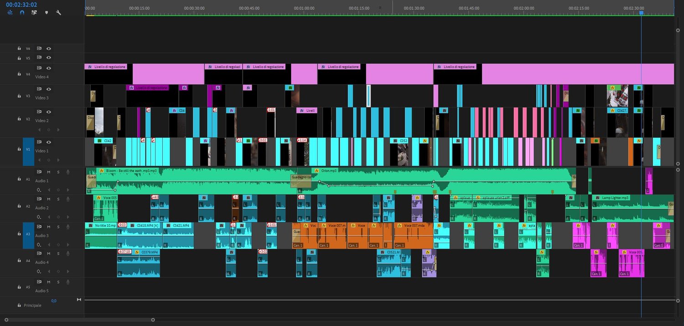Open show keyframes menu on Audio 4
Image resolution: width=684 pixels, height=326 pixels.
tap(39, 271)
